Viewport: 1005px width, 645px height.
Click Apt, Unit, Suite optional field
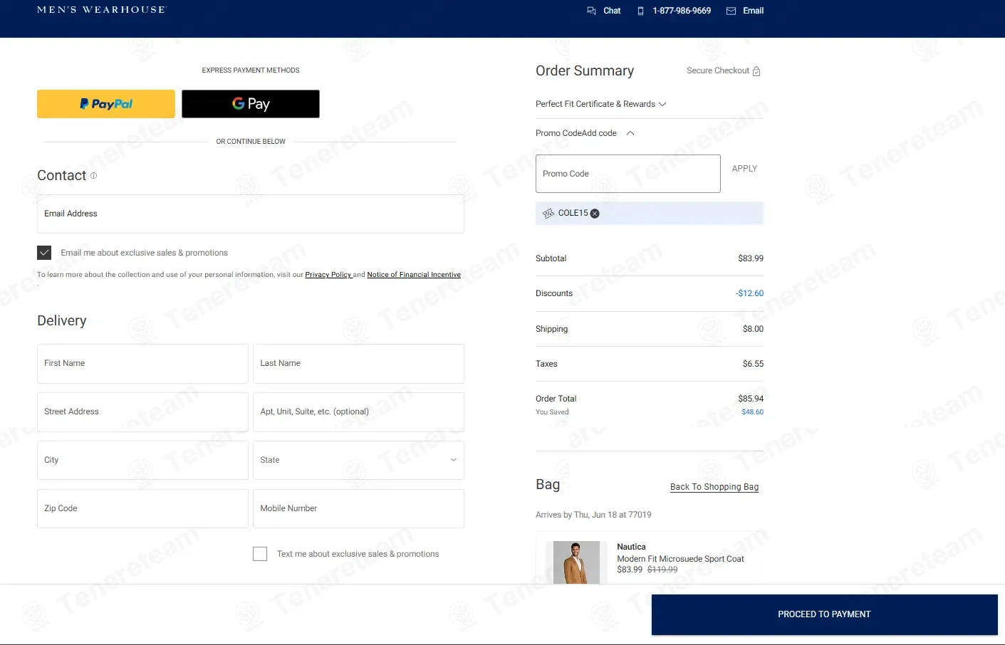point(358,412)
